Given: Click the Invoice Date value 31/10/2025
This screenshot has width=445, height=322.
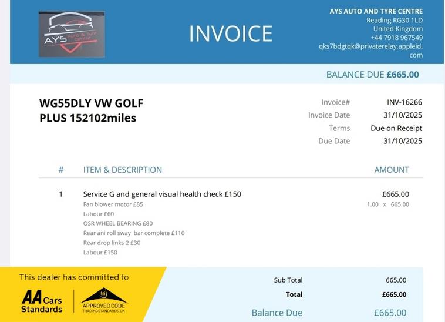Looking at the screenshot, I should coord(402,115).
